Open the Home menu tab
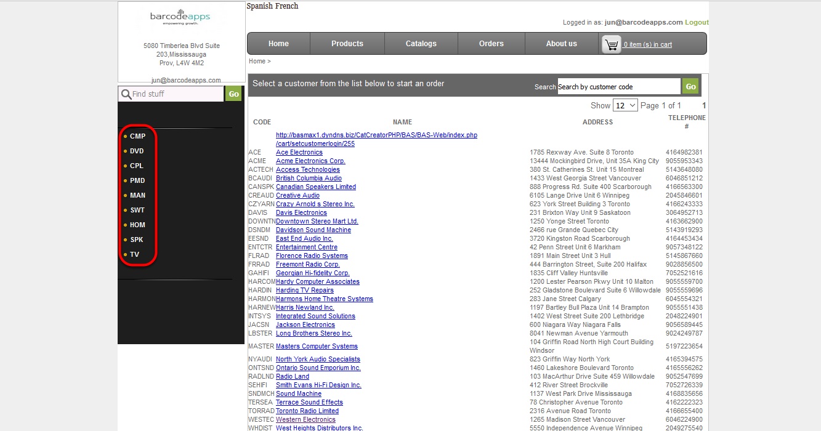This screenshot has height=431, width=821. point(278,44)
